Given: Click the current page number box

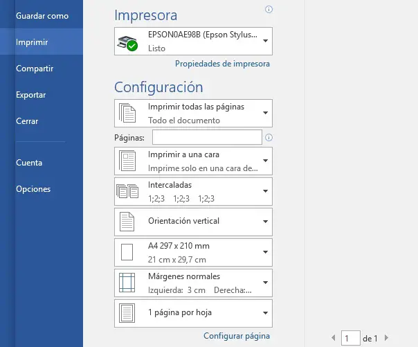Looking at the screenshot, I should pyautogui.click(x=351, y=338).
